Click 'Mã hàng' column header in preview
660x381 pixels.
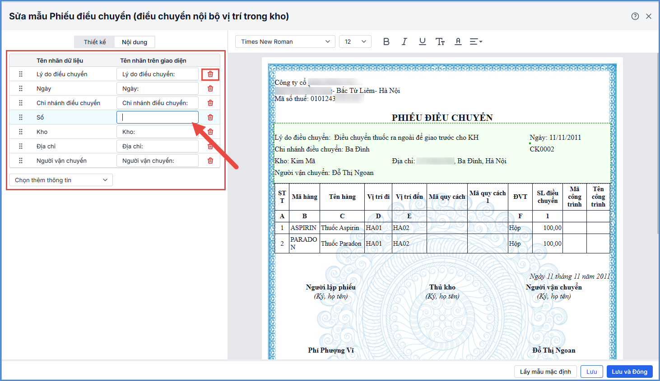click(x=305, y=197)
